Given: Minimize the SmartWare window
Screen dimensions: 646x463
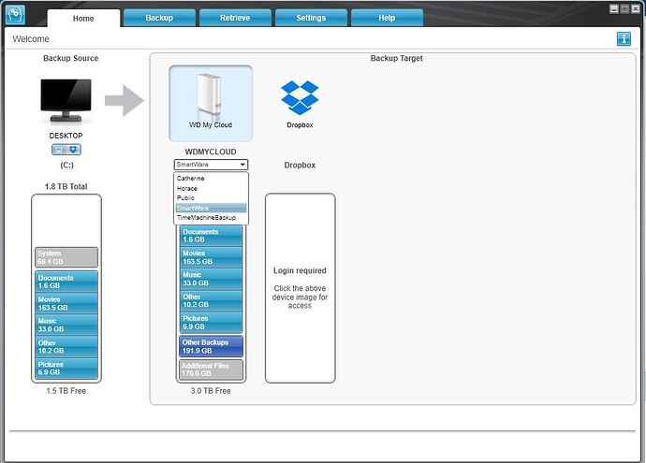Looking at the screenshot, I should coord(614,9).
